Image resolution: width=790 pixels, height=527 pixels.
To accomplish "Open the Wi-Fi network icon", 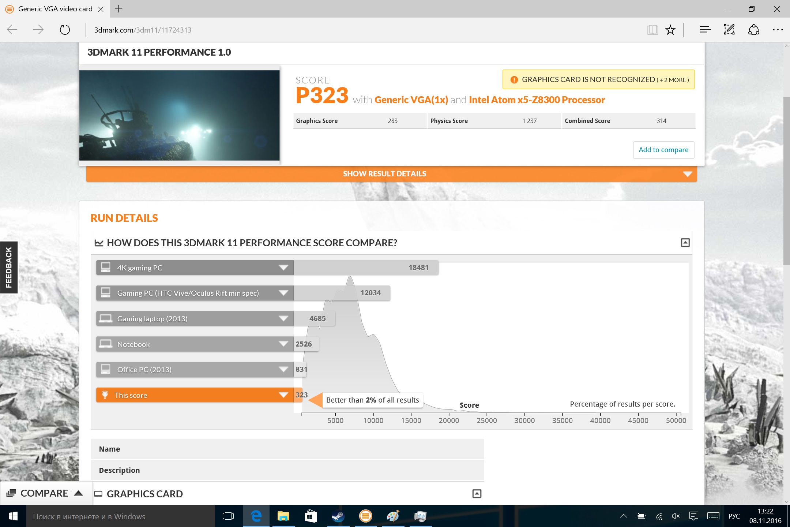I will (x=659, y=516).
